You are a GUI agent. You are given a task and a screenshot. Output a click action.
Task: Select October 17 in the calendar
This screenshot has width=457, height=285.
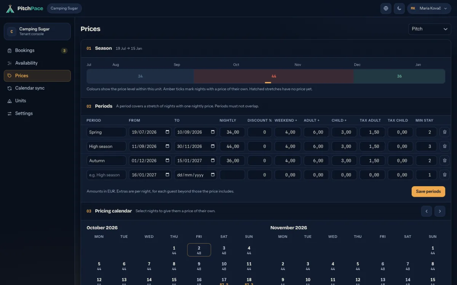(x=224, y=282)
